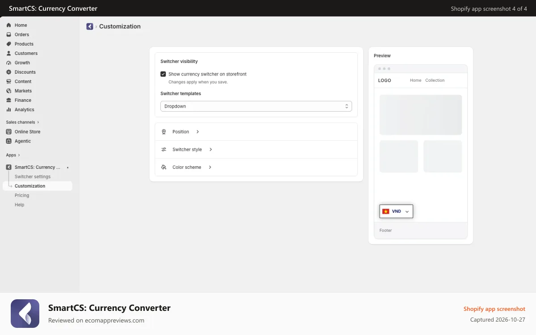536x335 pixels.
Task: Click the Online Store label in sidebar
Action: (28, 132)
